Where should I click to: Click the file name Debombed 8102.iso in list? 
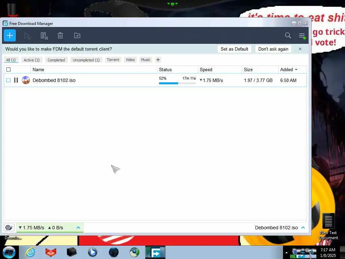[x=54, y=80]
